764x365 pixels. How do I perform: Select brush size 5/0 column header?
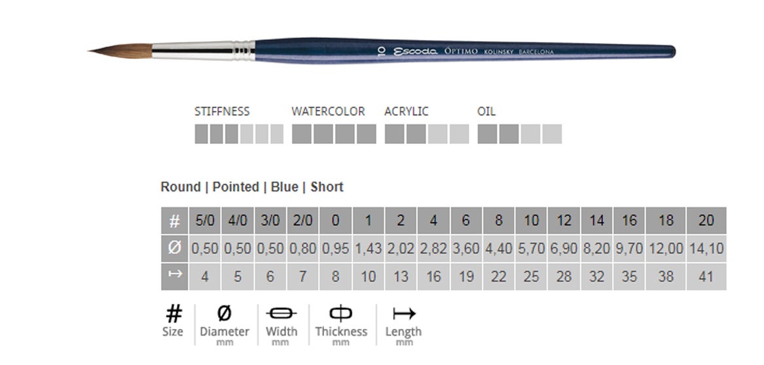pyautogui.click(x=205, y=221)
